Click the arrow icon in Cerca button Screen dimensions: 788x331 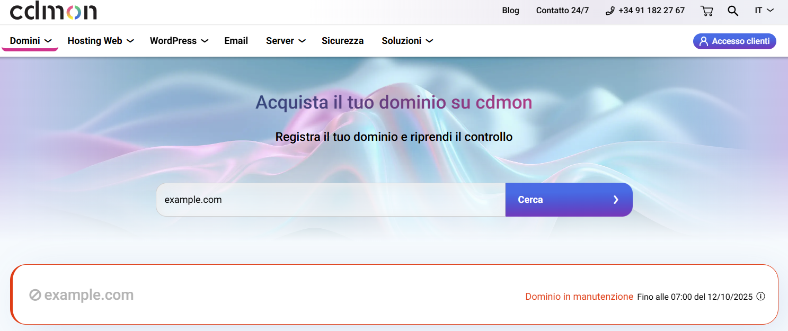[x=616, y=200]
